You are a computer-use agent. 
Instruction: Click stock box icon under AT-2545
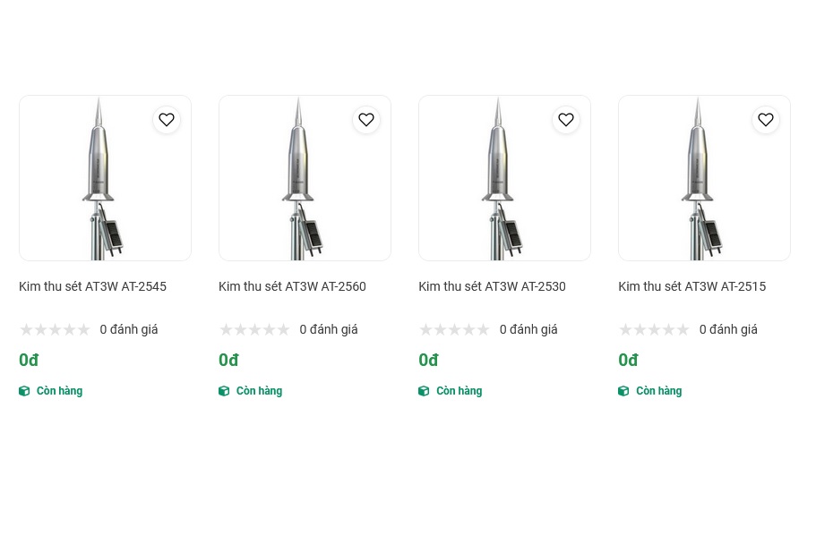coord(24,391)
